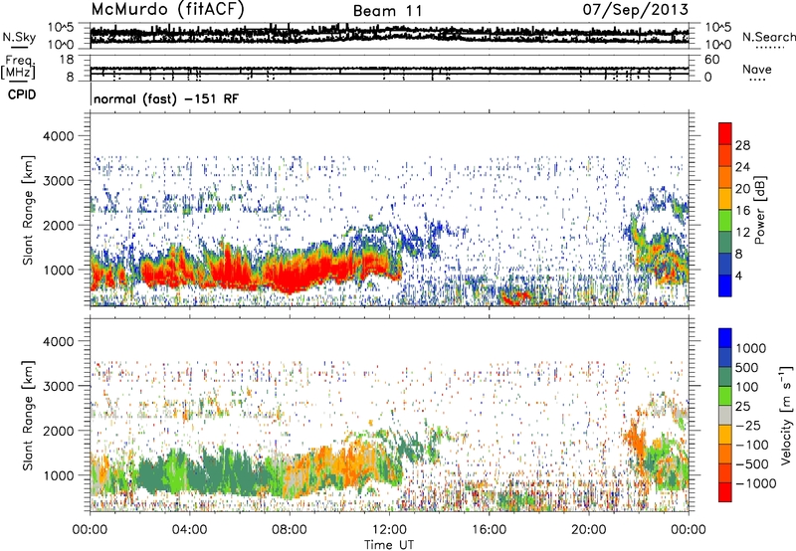Click the 16:00 time axis tick label
The image size is (796, 551).
tap(489, 530)
